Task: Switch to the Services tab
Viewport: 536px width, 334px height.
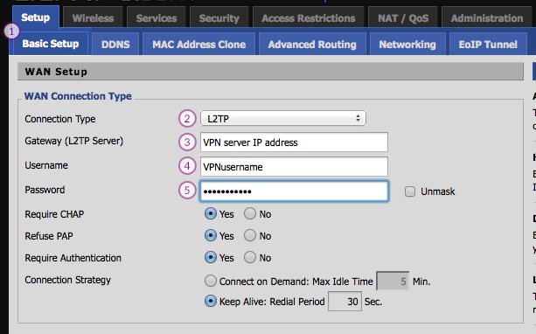Action: (x=157, y=17)
